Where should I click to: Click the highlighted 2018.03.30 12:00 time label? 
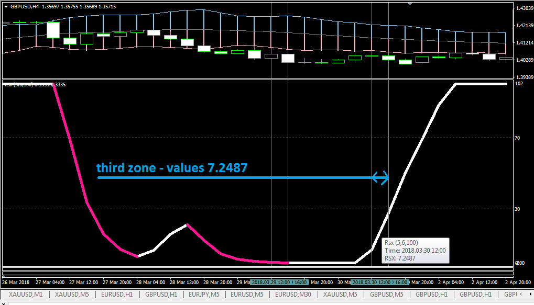click(x=371, y=282)
